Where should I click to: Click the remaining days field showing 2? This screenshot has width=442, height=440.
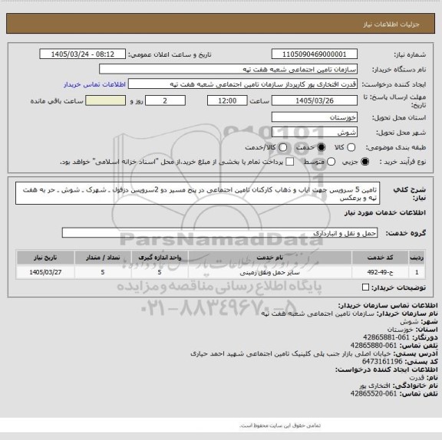pos(165,100)
